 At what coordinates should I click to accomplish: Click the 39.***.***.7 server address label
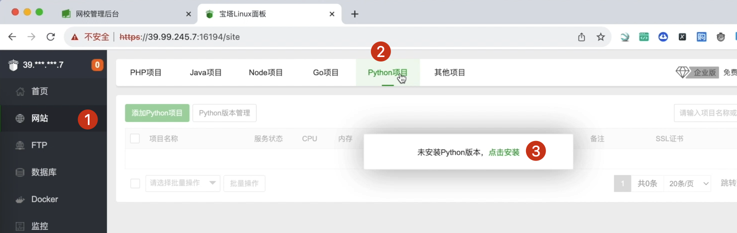[x=43, y=64]
